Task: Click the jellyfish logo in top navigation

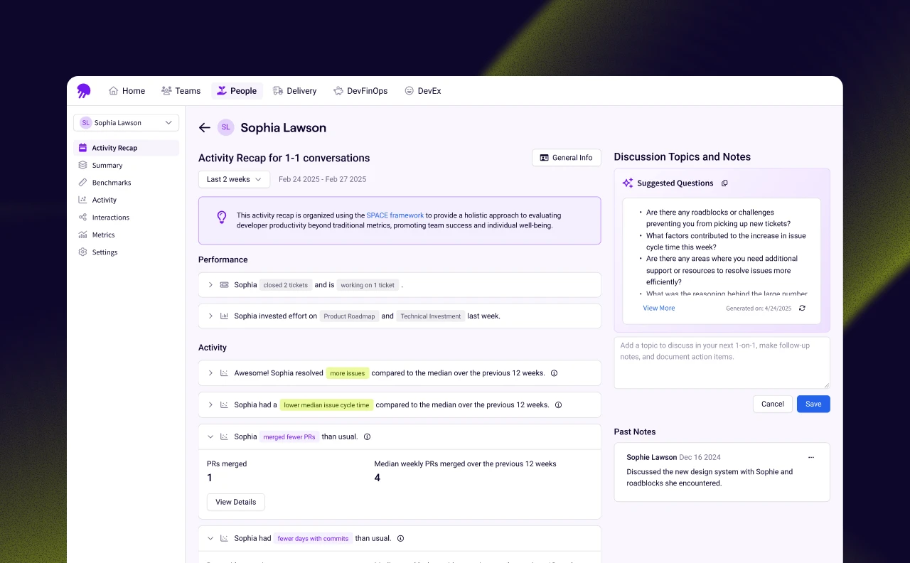Action: (84, 91)
